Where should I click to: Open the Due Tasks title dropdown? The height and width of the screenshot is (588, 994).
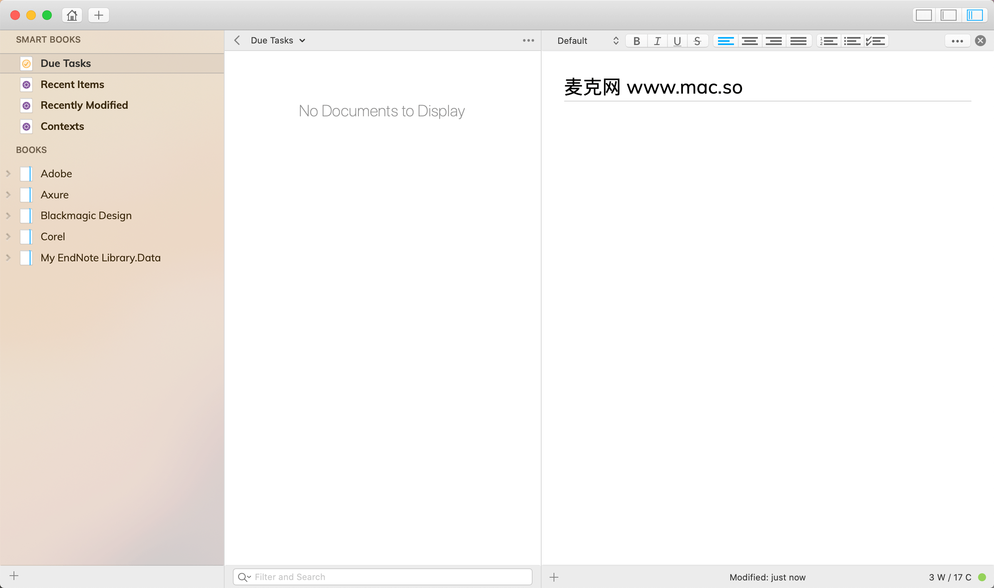pos(278,40)
